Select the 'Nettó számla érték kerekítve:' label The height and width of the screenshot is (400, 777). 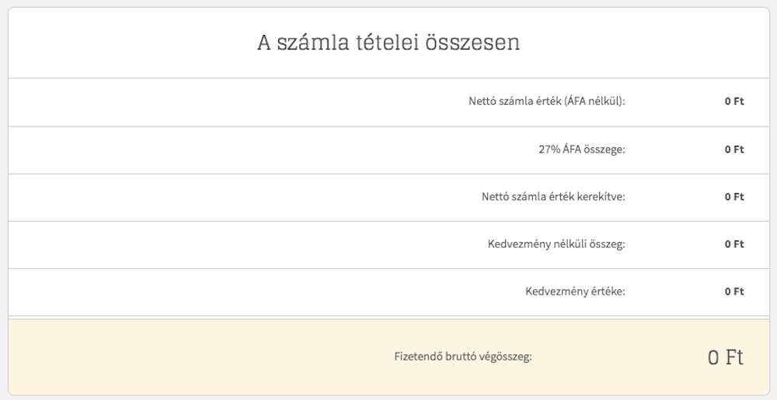coord(553,197)
